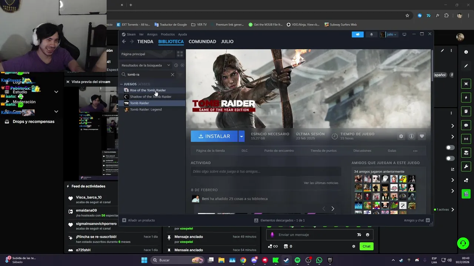Image resolution: width=474 pixels, height=266 pixels.
Task: Open the advanced search filter options
Action: (180, 75)
